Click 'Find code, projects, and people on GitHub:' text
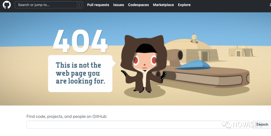This screenshot has width=271, height=136. [x=67, y=116]
